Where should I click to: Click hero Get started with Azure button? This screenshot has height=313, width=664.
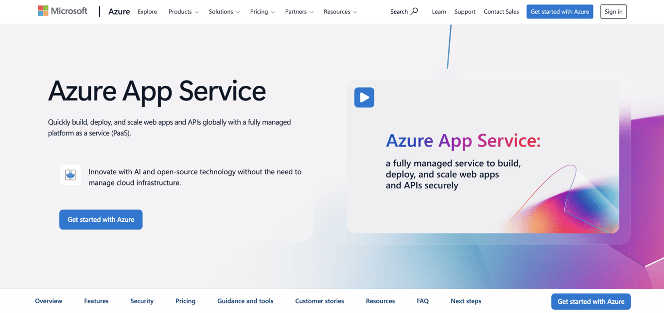pos(101,219)
